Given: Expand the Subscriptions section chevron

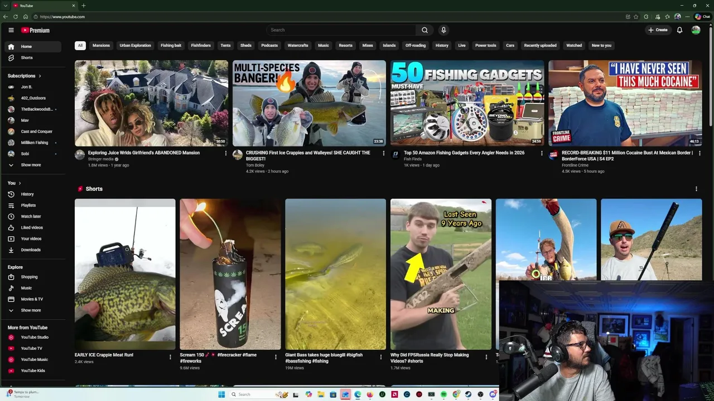Looking at the screenshot, I should 40,76.
